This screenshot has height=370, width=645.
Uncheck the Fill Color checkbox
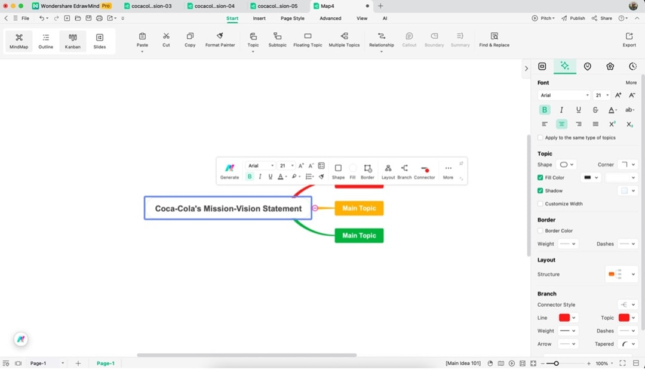pyautogui.click(x=540, y=178)
